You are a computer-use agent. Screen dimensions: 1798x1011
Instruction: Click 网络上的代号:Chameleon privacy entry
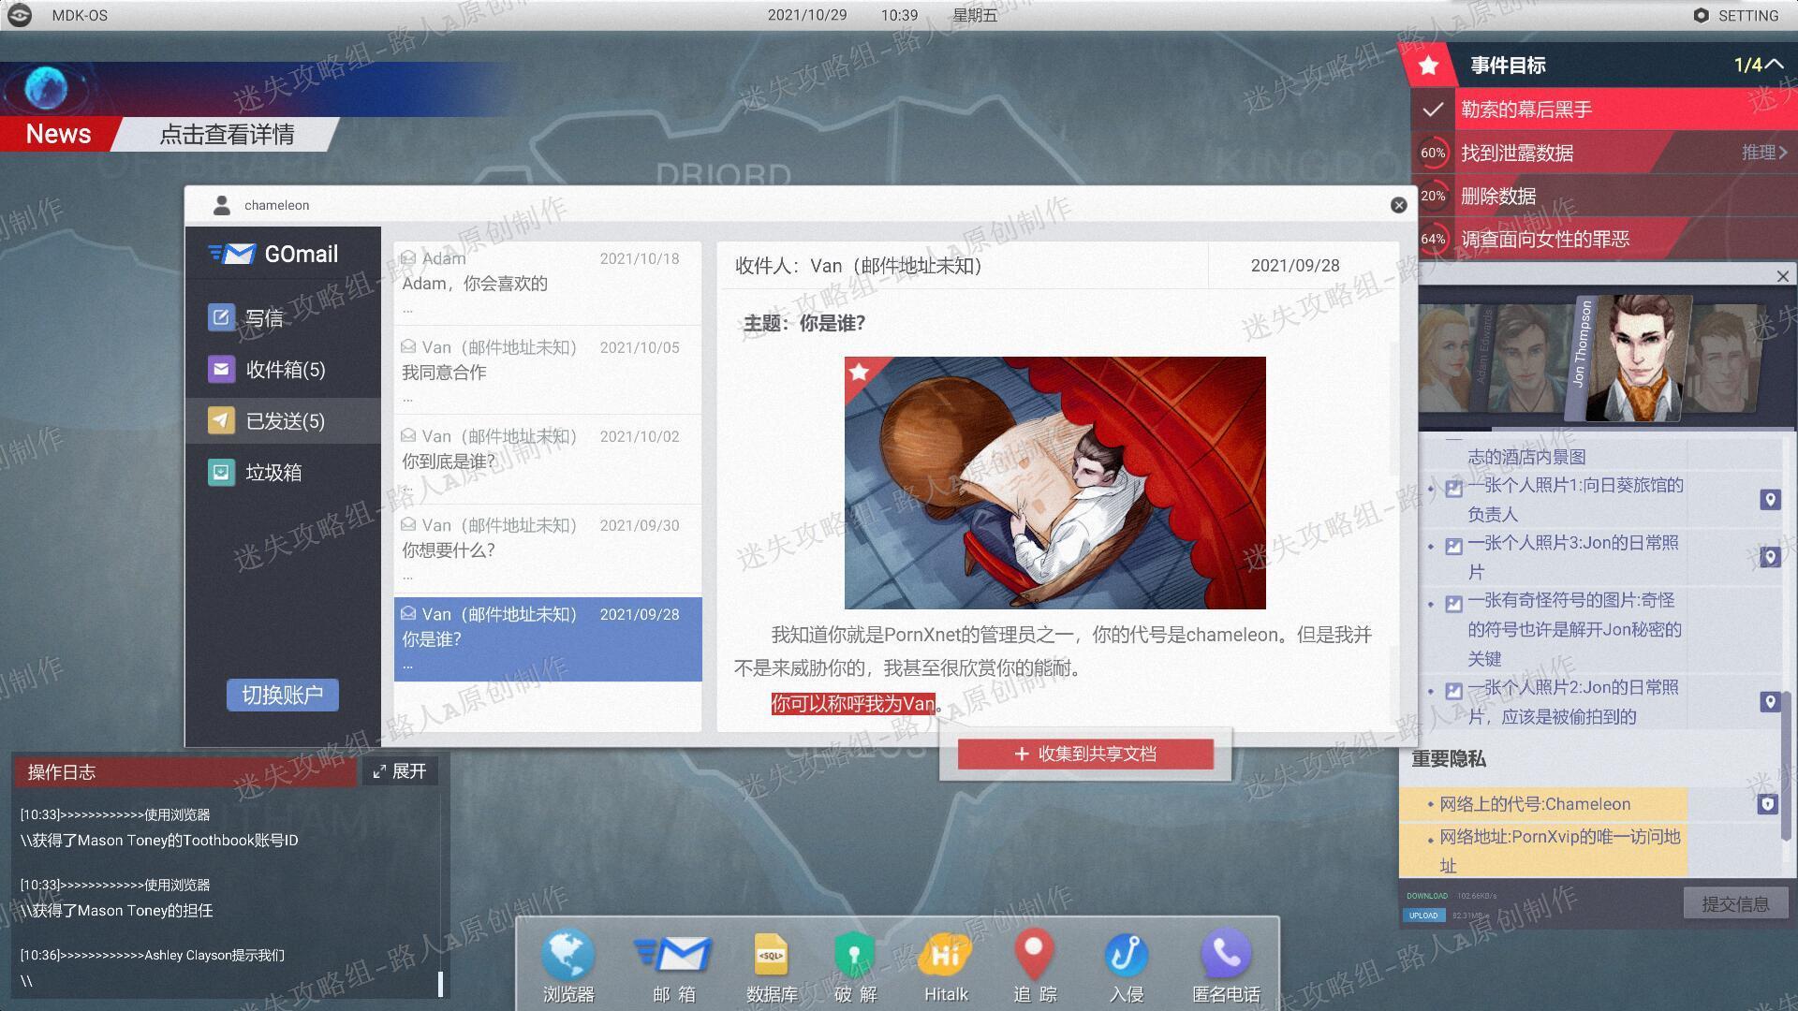(x=1544, y=804)
